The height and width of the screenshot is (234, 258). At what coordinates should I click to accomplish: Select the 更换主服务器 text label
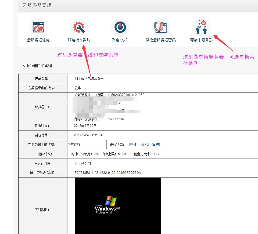(x=201, y=40)
